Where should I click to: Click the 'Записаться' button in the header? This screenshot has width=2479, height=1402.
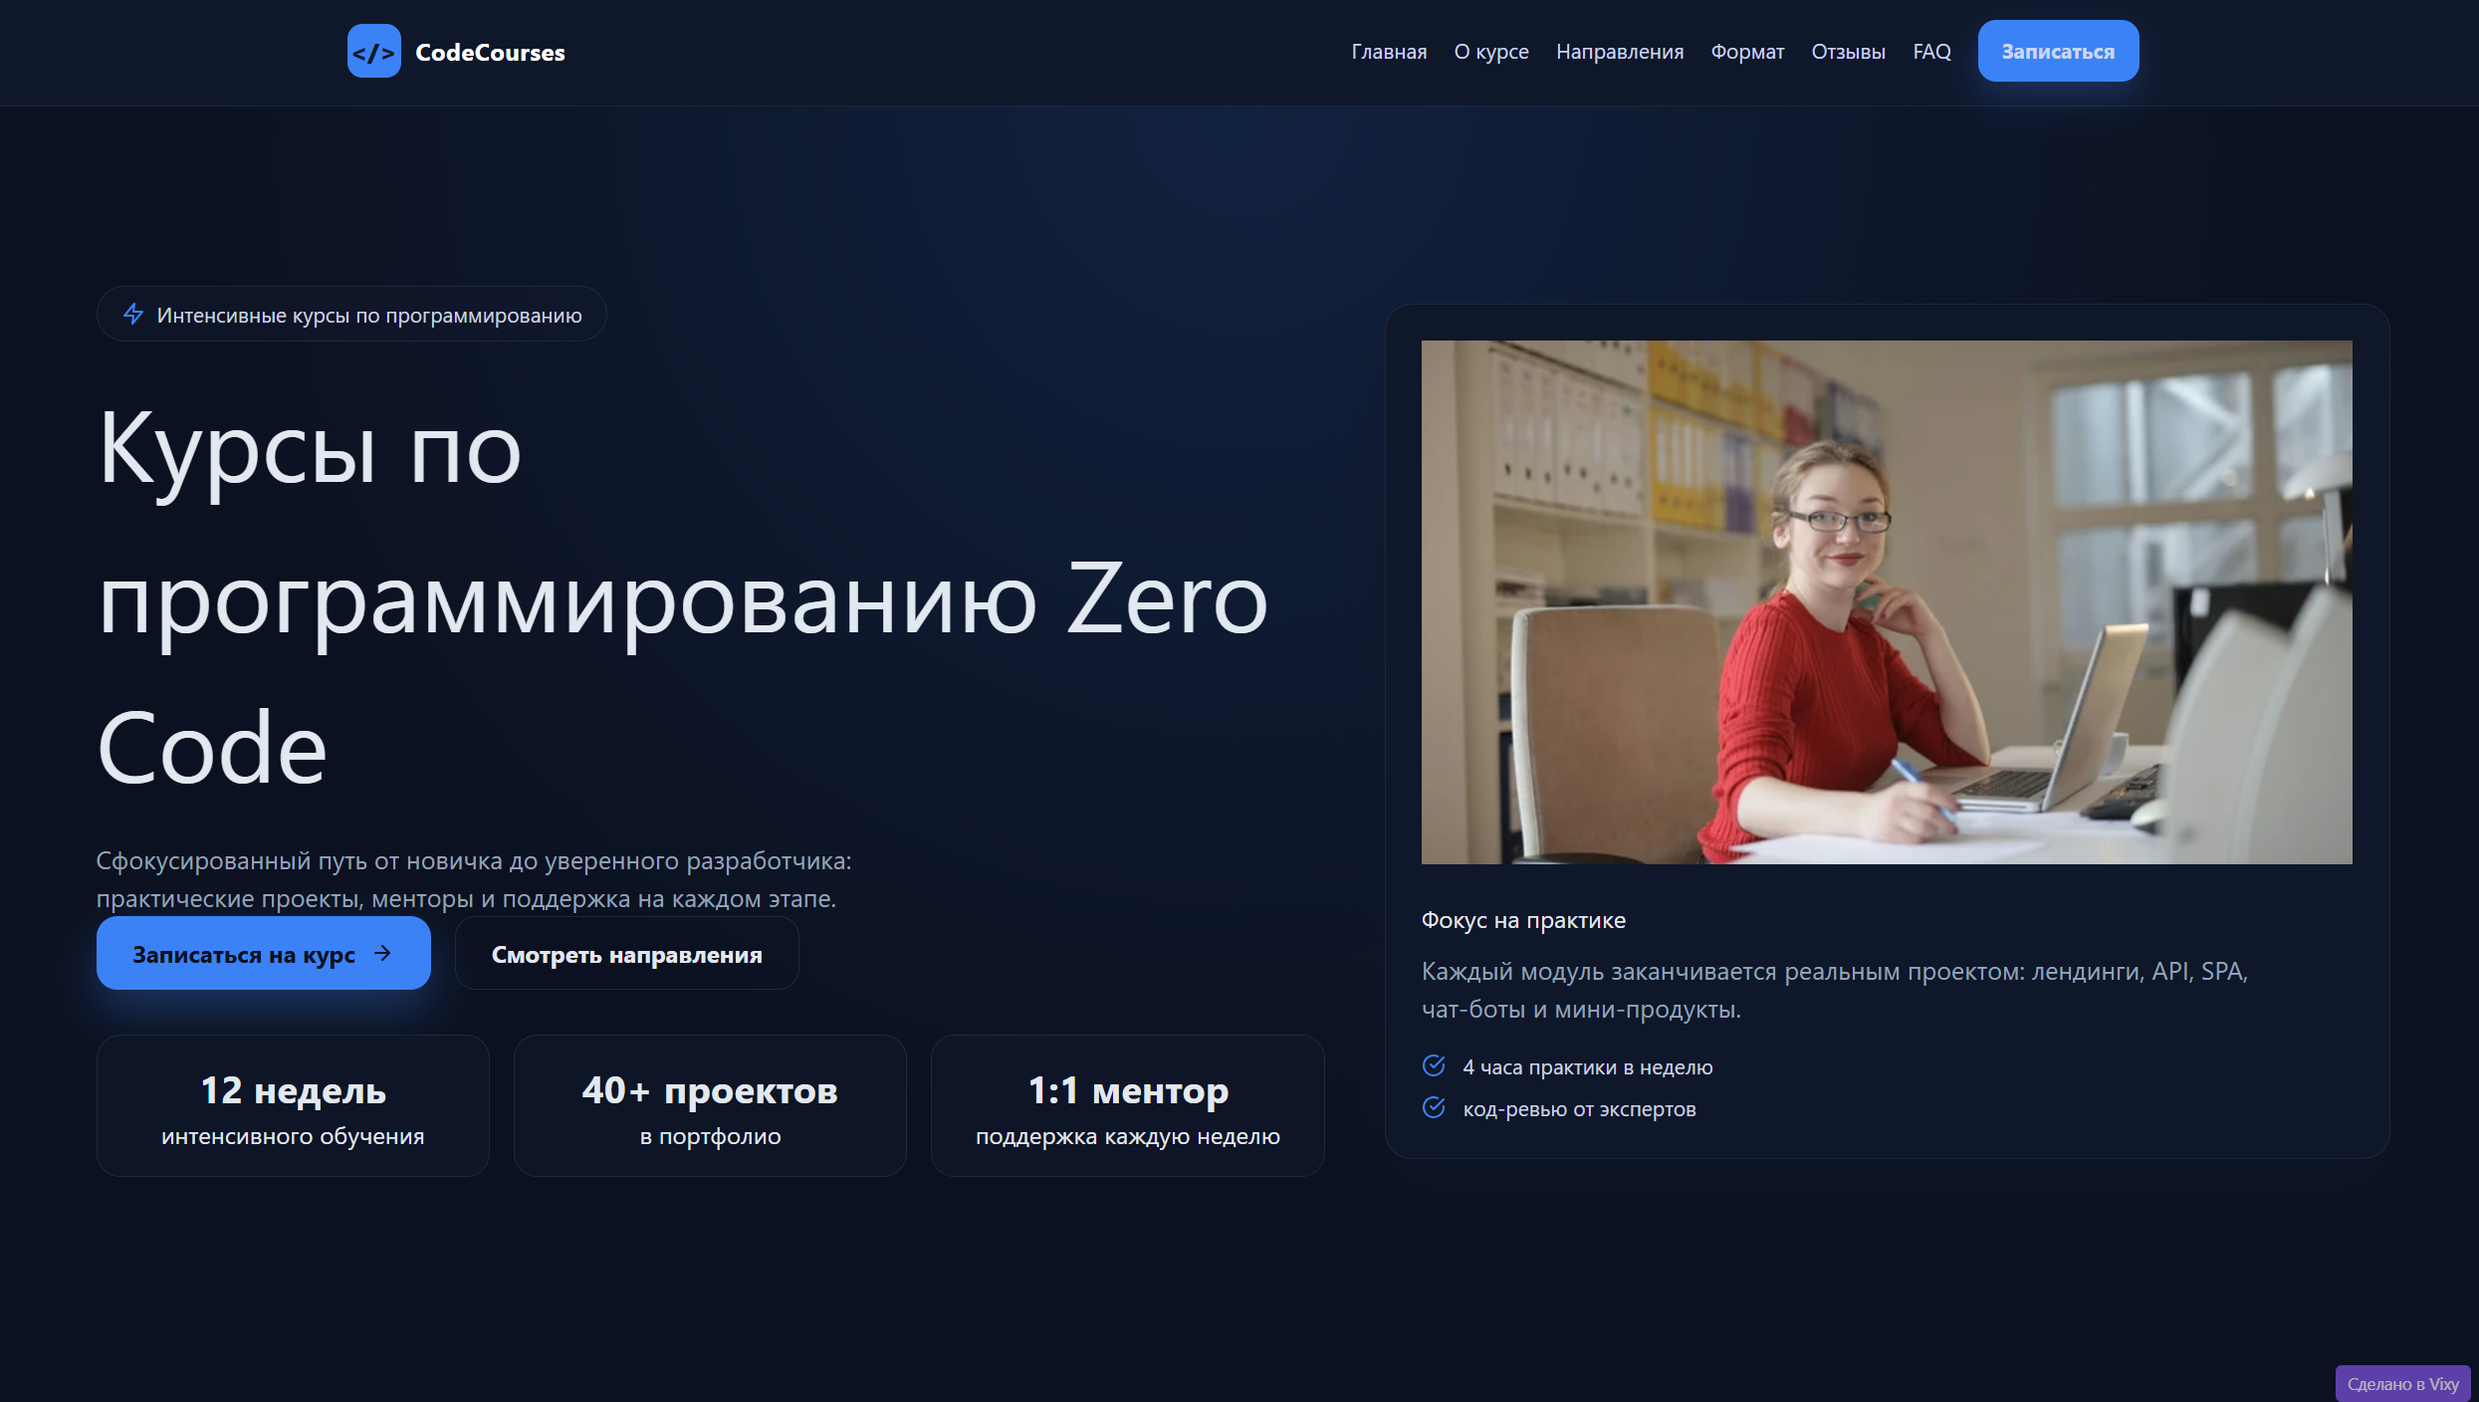pos(2058,51)
